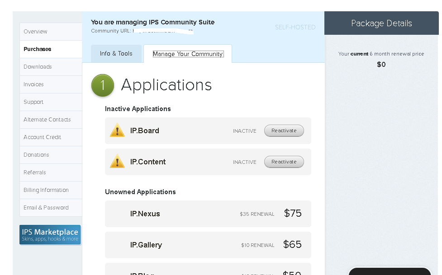Image resolution: width=442 pixels, height=275 pixels.
Task: Click the IP.Content warning triangle icon
Action: pos(117,162)
